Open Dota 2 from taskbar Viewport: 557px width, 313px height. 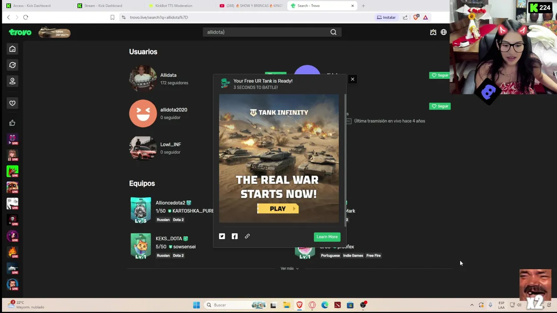337,305
